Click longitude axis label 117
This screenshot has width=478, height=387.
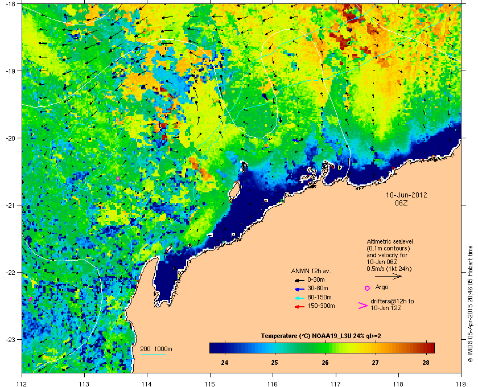coord(336,384)
